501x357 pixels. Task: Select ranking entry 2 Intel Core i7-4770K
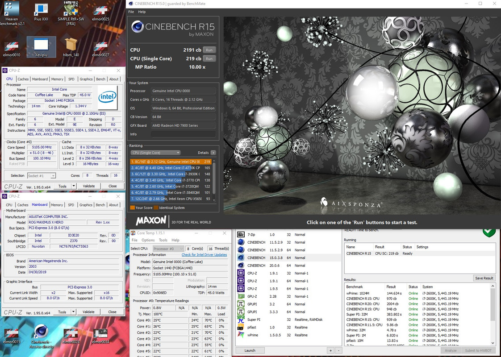point(171,168)
